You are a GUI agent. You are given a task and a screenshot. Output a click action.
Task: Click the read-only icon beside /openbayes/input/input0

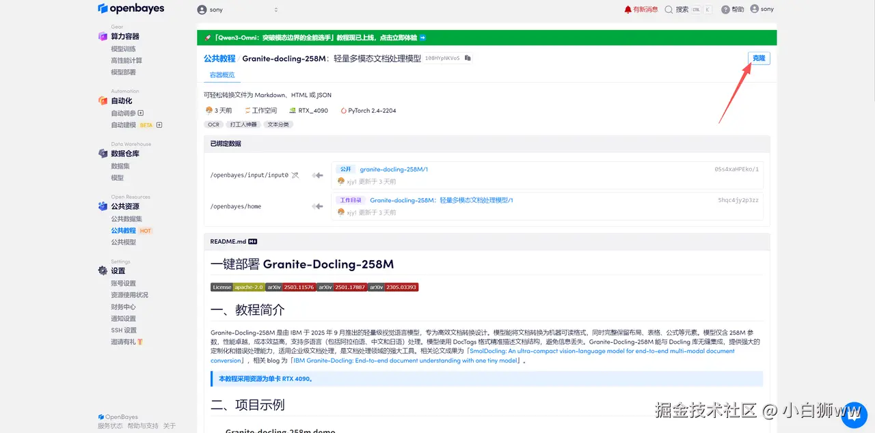click(295, 176)
